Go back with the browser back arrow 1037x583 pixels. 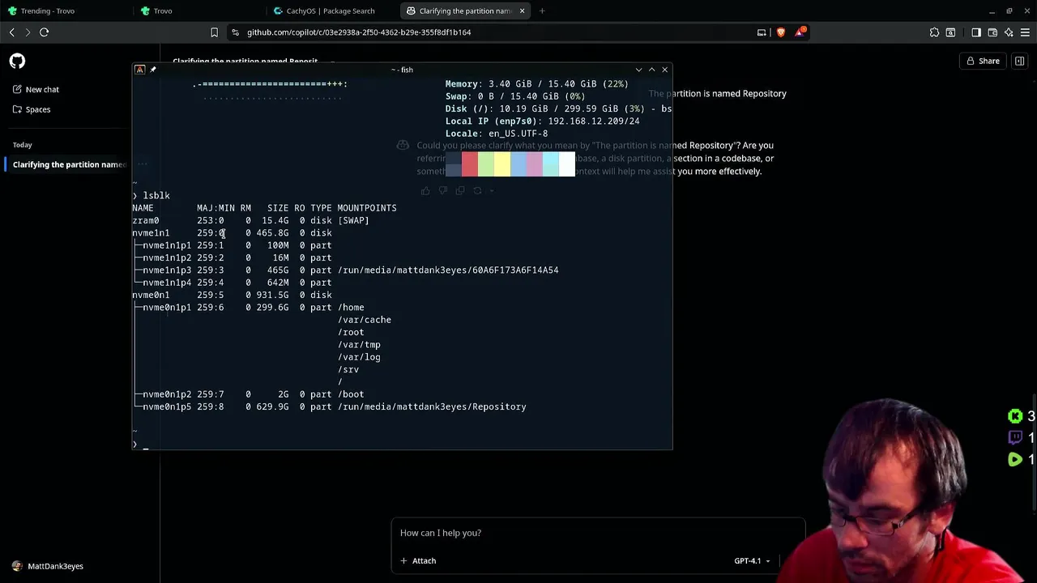pos(11,32)
